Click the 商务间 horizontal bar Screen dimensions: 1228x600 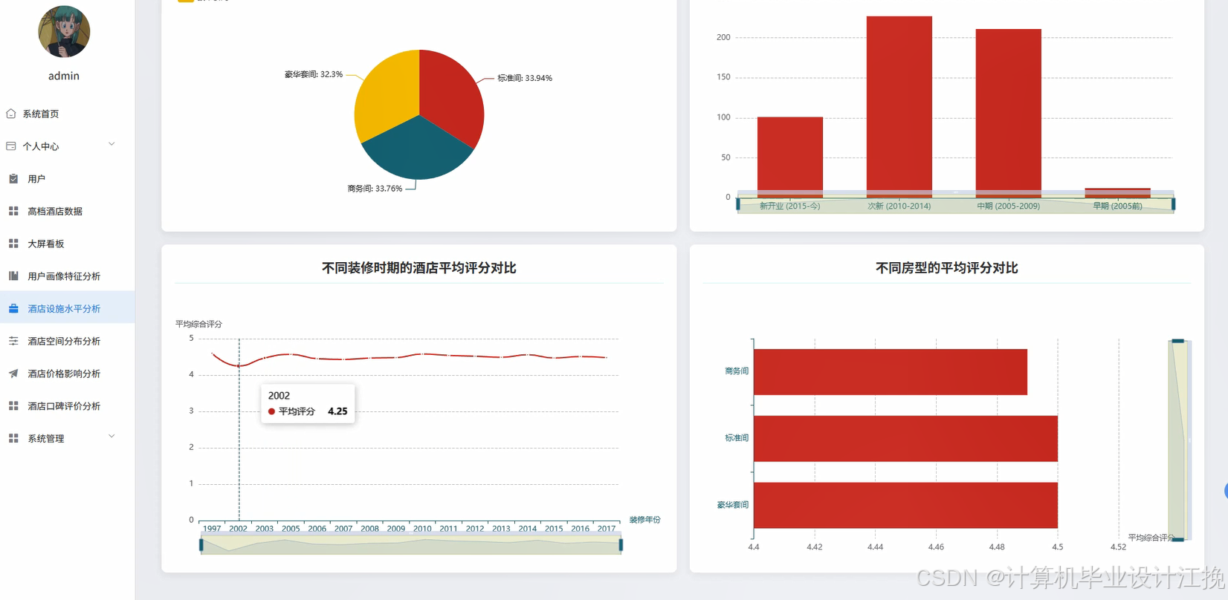[891, 372]
